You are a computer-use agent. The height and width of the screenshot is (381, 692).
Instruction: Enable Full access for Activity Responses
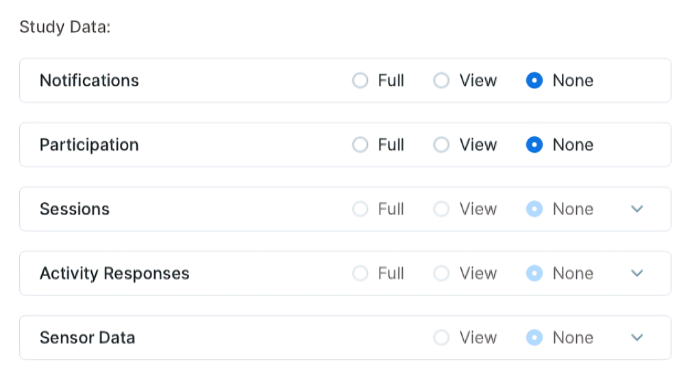[x=360, y=274]
